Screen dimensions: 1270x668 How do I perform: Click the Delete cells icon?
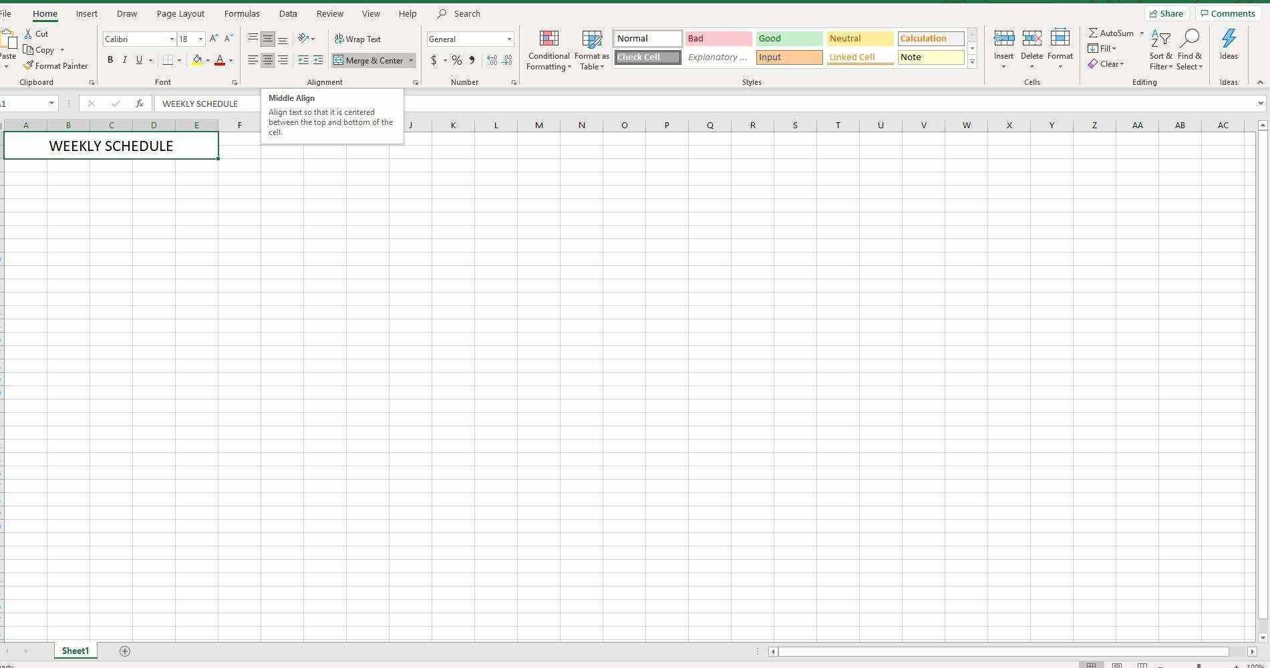click(x=1031, y=39)
